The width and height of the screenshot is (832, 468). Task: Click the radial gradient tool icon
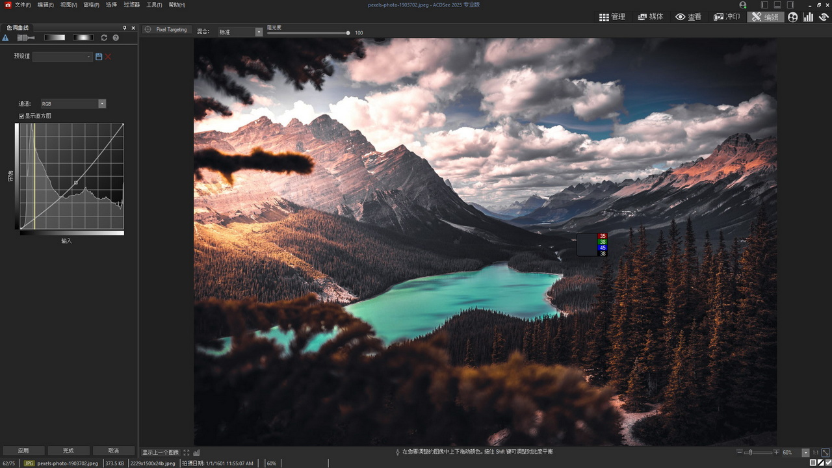point(83,38)
